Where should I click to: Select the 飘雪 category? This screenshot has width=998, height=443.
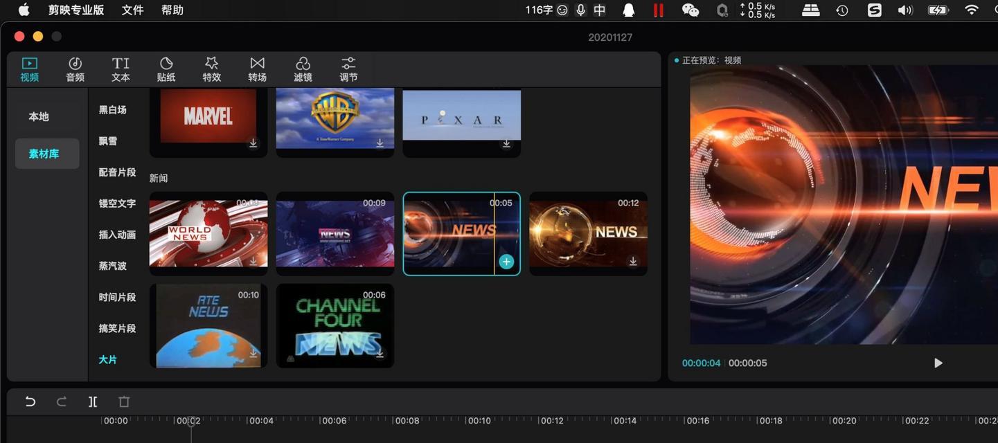[107, 141]
